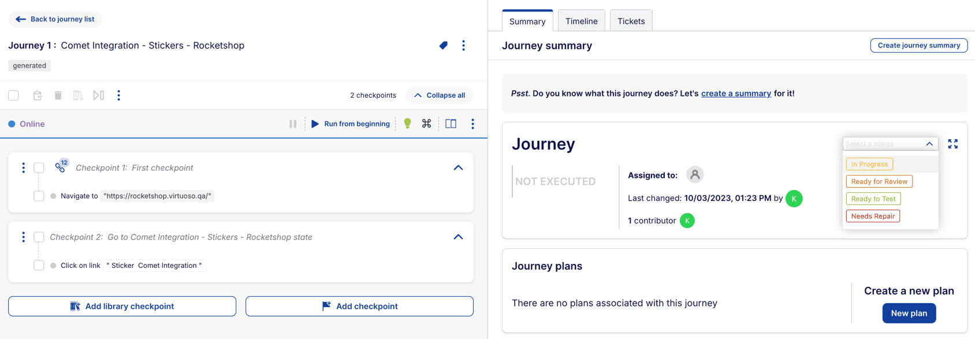The height and width of the screenshot is (339, 975).
Task: Click Collapse all above the checkpoints
Action: pyautogui.click(x=439, y=95)
